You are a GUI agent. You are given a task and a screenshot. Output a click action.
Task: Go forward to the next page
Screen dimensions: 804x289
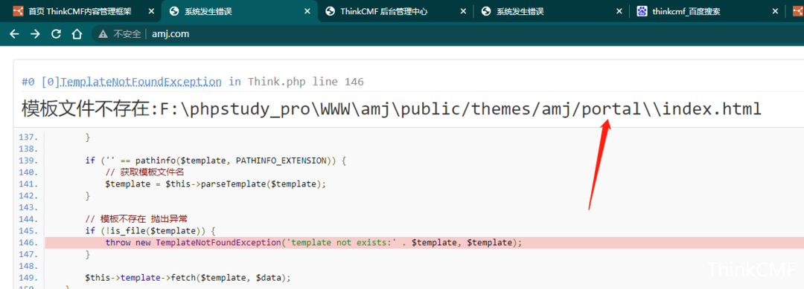coord(35,34)
